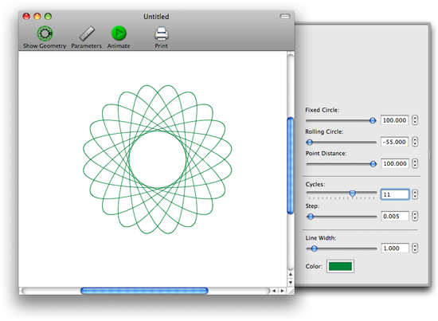Click the Line Width stepper control
Image resolution: width=438 pixels, height=321 pixels.
click(x=415, y=248)
